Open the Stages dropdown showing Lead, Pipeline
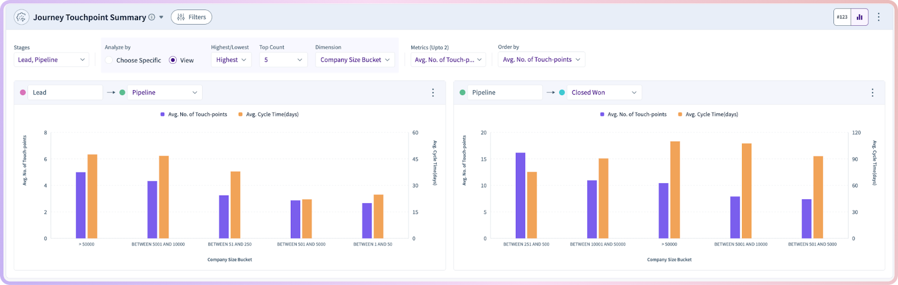 tap(51, 60)
